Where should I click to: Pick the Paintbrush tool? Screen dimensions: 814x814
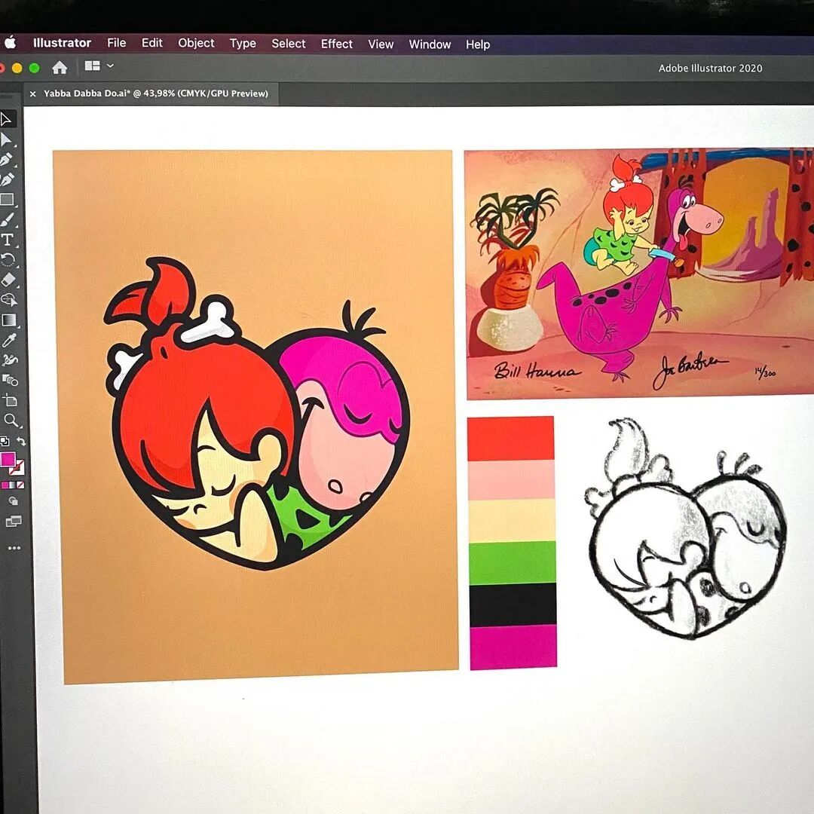pos(8,219)
